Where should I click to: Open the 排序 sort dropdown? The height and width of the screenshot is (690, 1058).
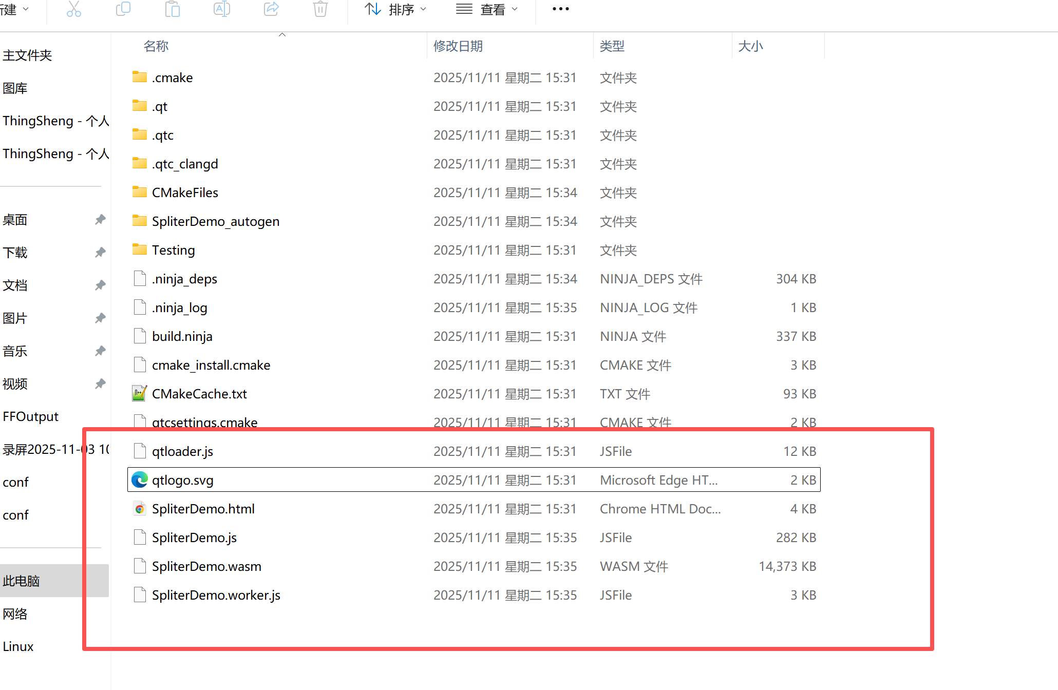pos(395,9)
